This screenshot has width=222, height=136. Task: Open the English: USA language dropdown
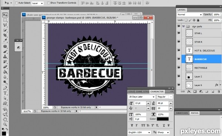pyautogui.click(x=139, y=132)
